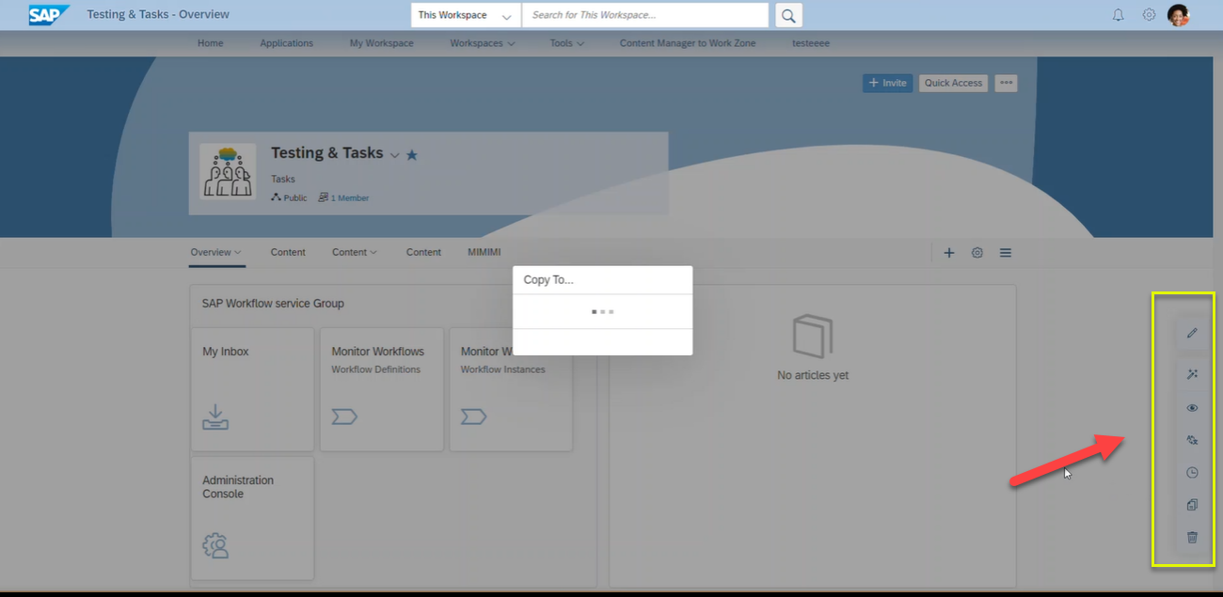Screen dimensions: 1223x597
Task: Open Content Manager to Work Zone
Action: click(688, 43)
